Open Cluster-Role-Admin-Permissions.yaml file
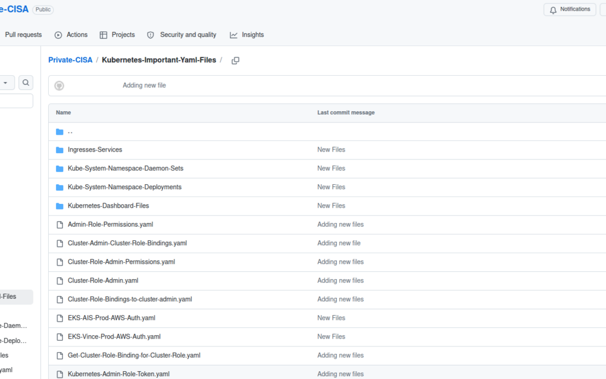This screenshot has width=606, height=379. coord(121,262)
